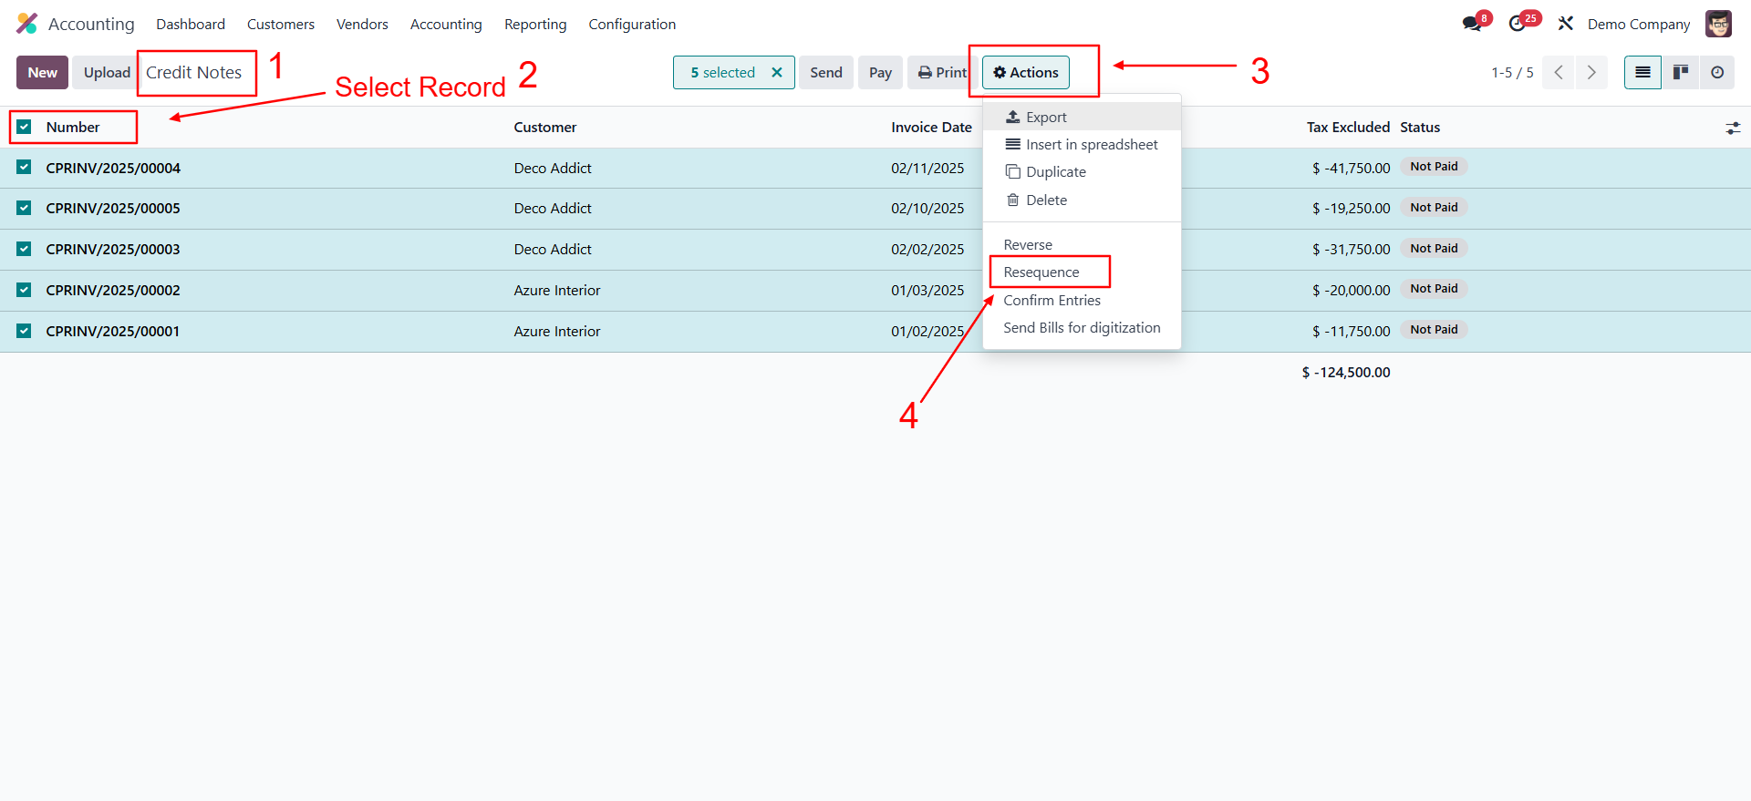The width and height of the screenshot is (1751, 801).
Task: Go to next page arrow
Action: point(1591,73)
